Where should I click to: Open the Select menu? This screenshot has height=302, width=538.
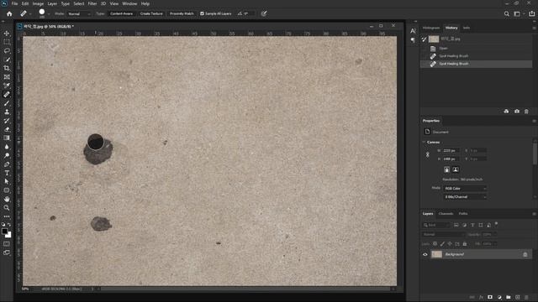[x=78, y=3]
